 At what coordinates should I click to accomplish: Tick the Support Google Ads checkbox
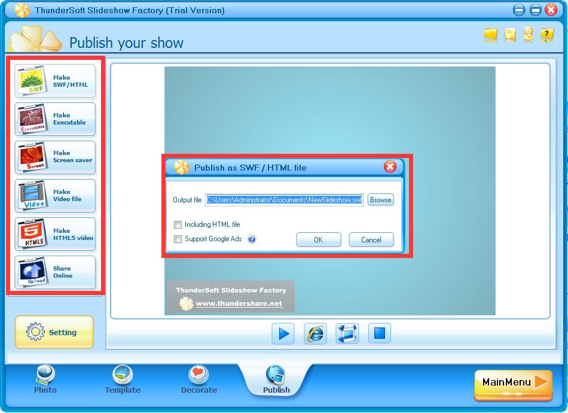(x=178, y=239)
